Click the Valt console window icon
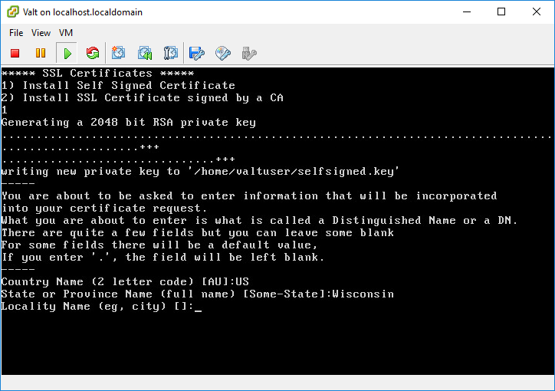The height and width of the screenshot is (391, 555). tap(13, 11)
